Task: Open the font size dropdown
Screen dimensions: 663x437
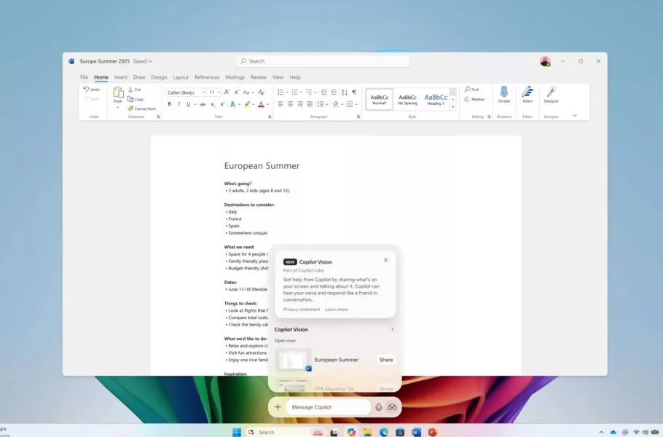Action: (218, 93)
